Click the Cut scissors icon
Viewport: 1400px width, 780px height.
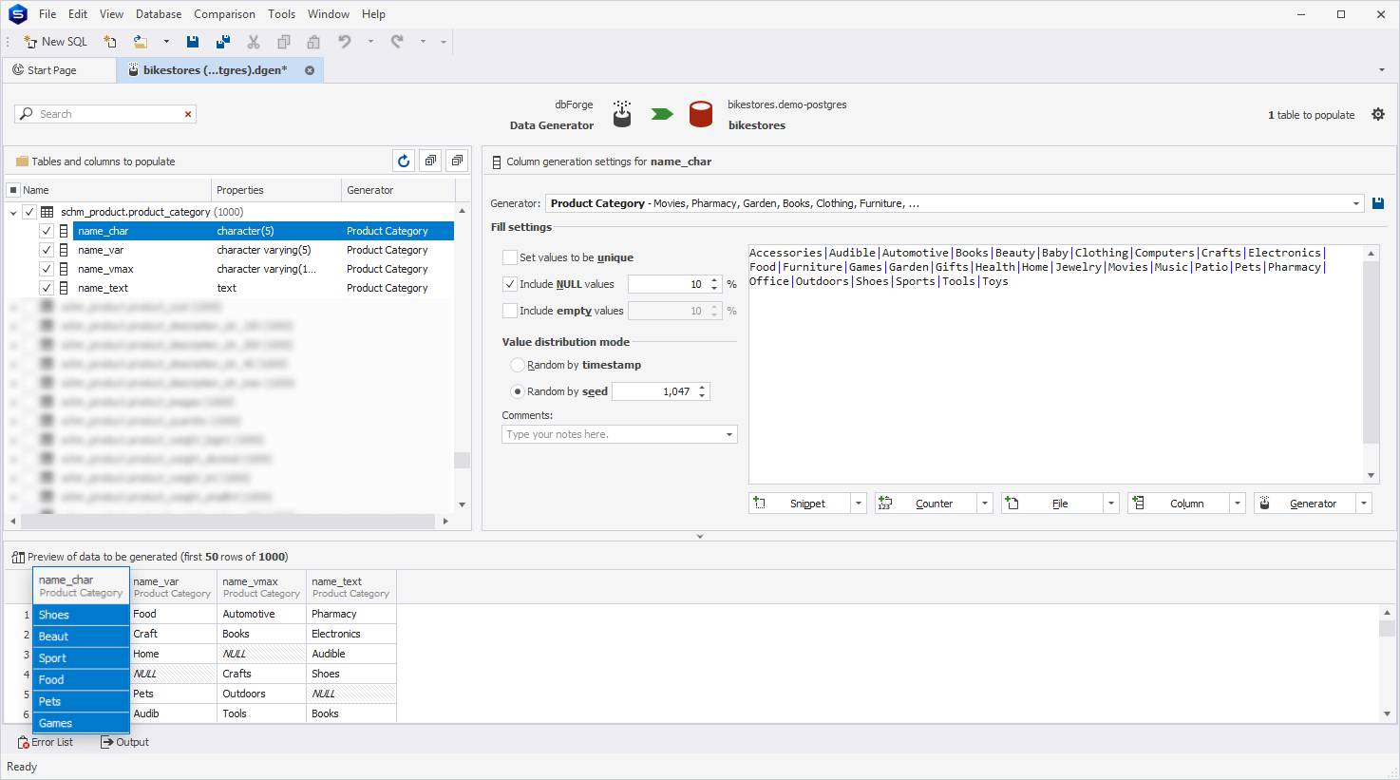[x=254, y=42]
